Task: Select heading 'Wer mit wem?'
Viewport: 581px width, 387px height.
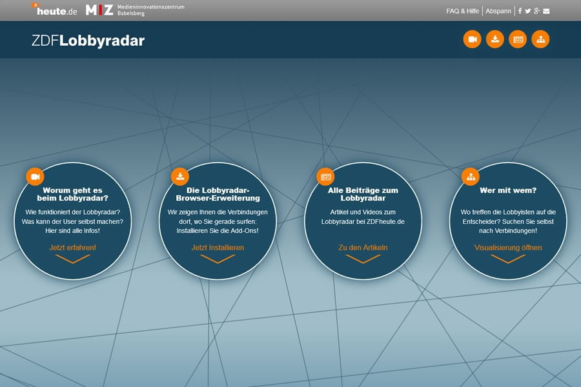Action: pos(508,190)
